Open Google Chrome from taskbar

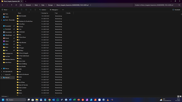[x=49, y=100]
